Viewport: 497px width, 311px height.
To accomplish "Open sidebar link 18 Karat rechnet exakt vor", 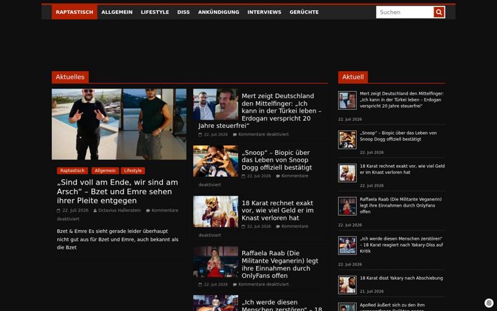I will coord(402,169).
